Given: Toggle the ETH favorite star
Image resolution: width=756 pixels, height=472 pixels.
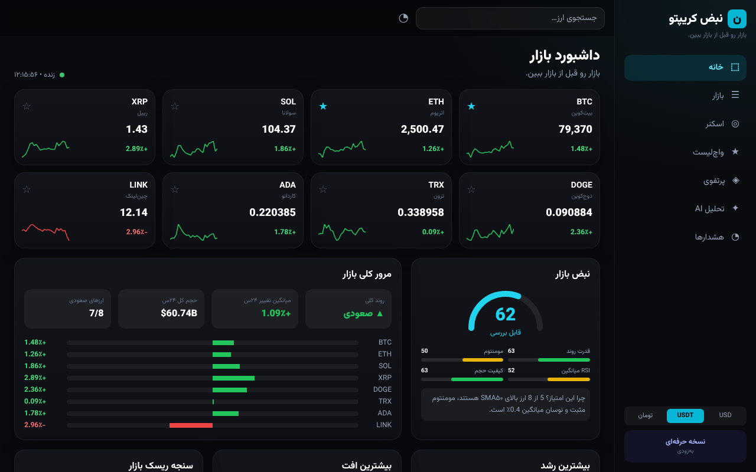Looking at the screenshot, I should pos(323,106).
